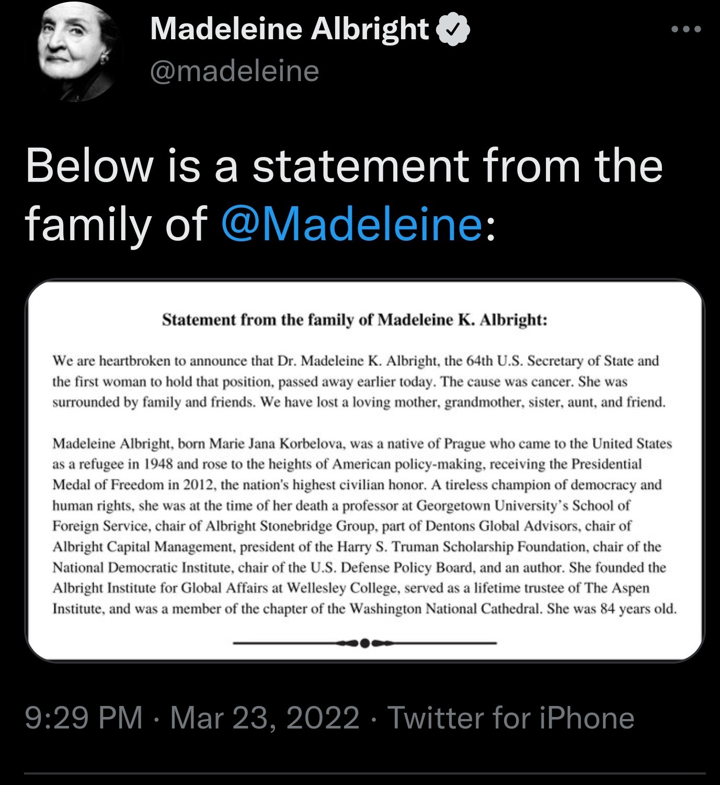Tap the 'born Marie Jana Korbelova' paragraph

[x=365, y=526]
